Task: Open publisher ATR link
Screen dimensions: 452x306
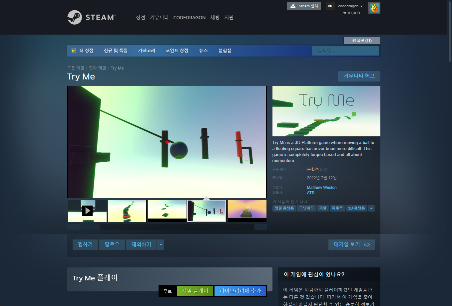Action: [x=311, y=193]
